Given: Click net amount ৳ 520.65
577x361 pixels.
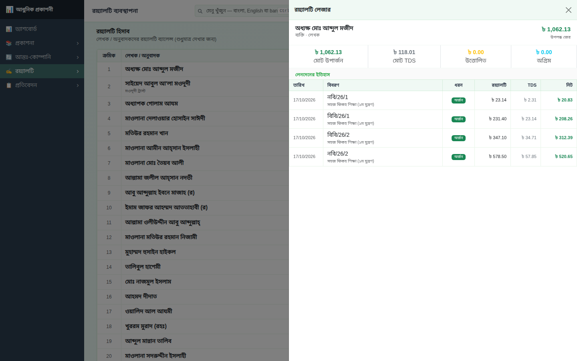Looking at the screenshot, I should [x=564, y=157].
